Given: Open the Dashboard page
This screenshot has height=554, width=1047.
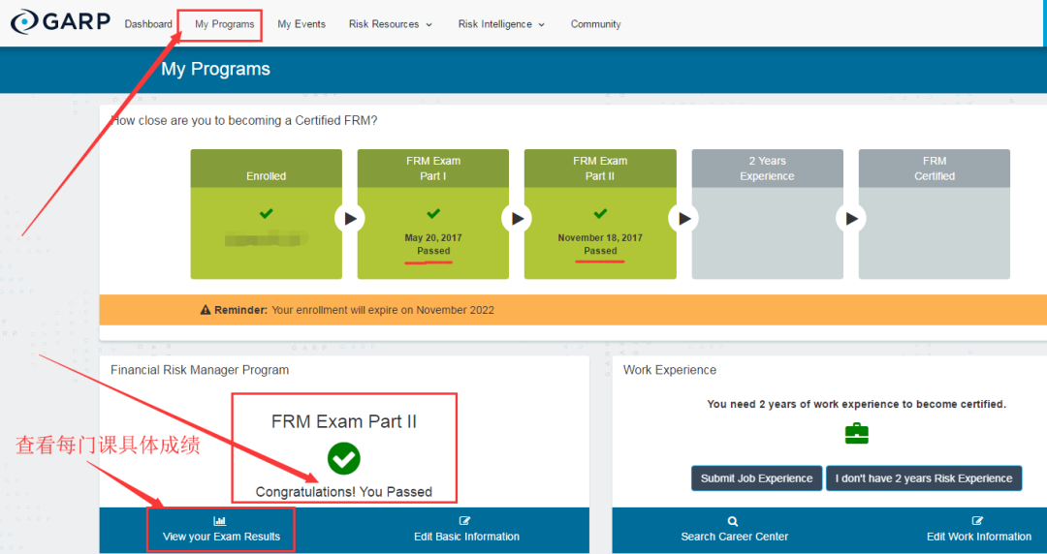Looking at the screenshot, I should (148, 24).
